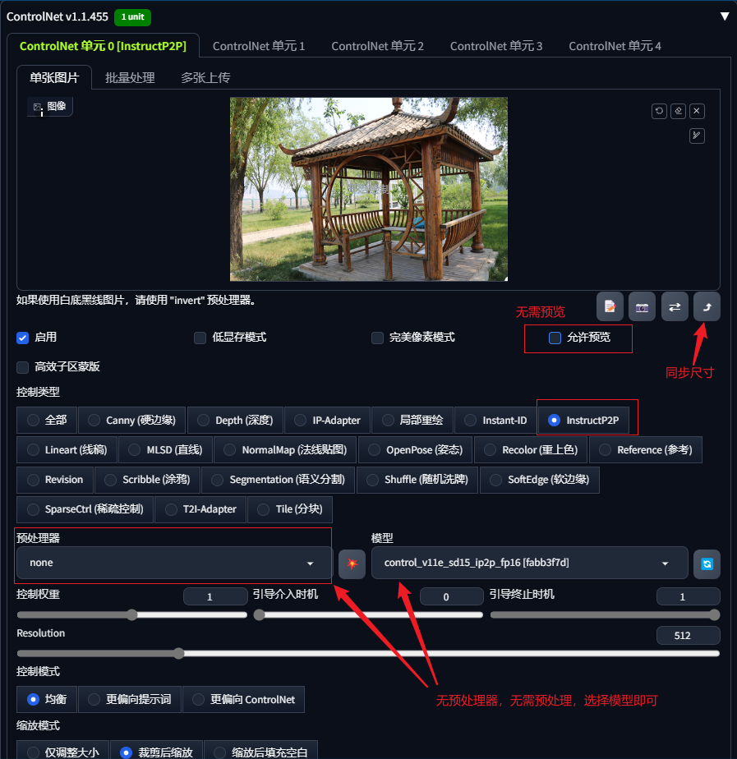This screenshot has width=737, height=759.
Task: Click the new canvas document icon
Action: pyautogui.click(x=610, y=306)
